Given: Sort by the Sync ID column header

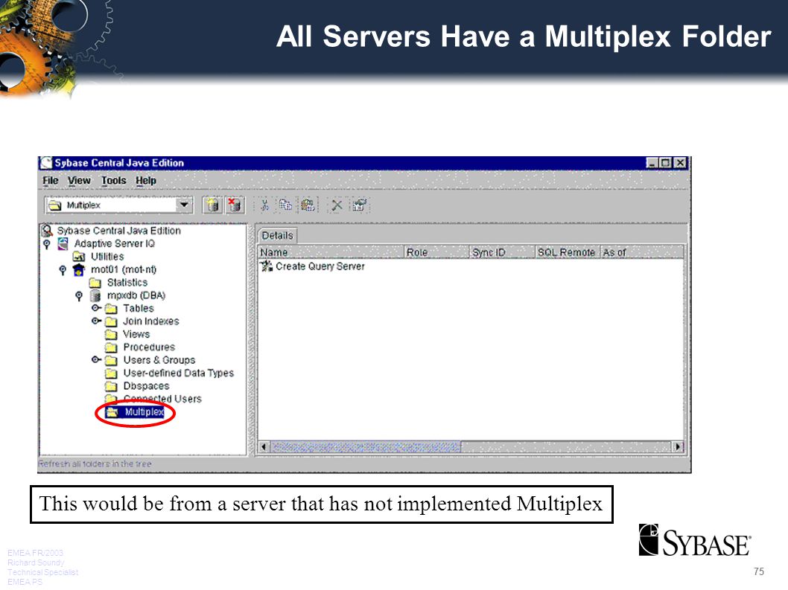Looking at the screenshot, I should pyautogui.click(x=503, y=252).
